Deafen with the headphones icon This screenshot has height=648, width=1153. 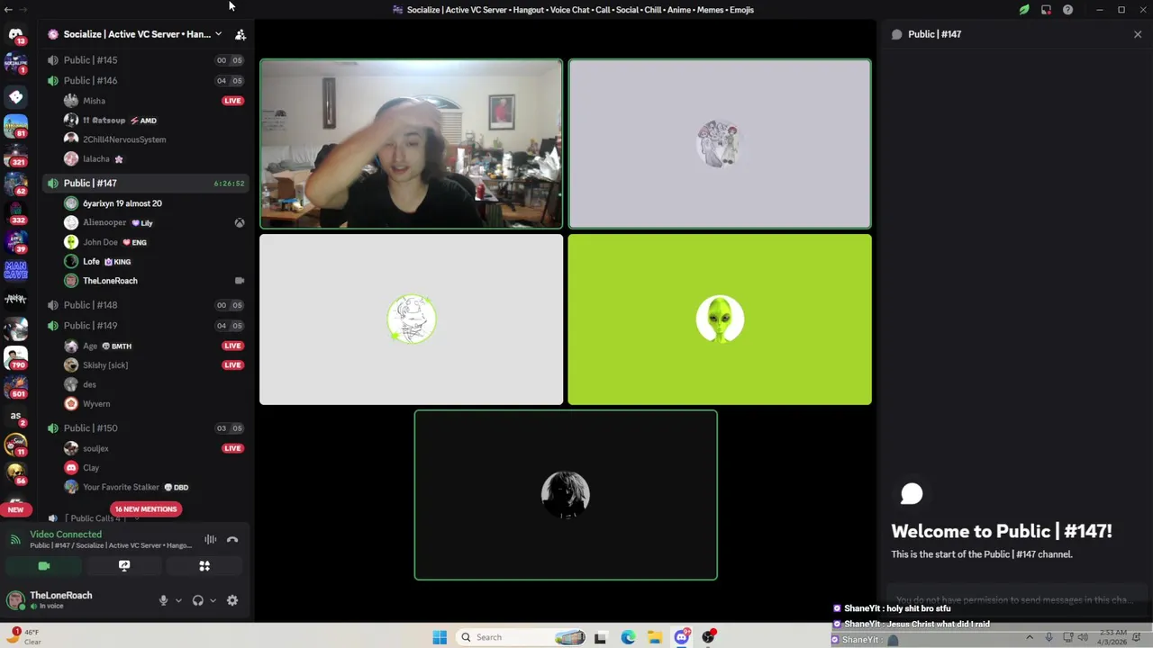pyautogui.click(x=197, y=600)
